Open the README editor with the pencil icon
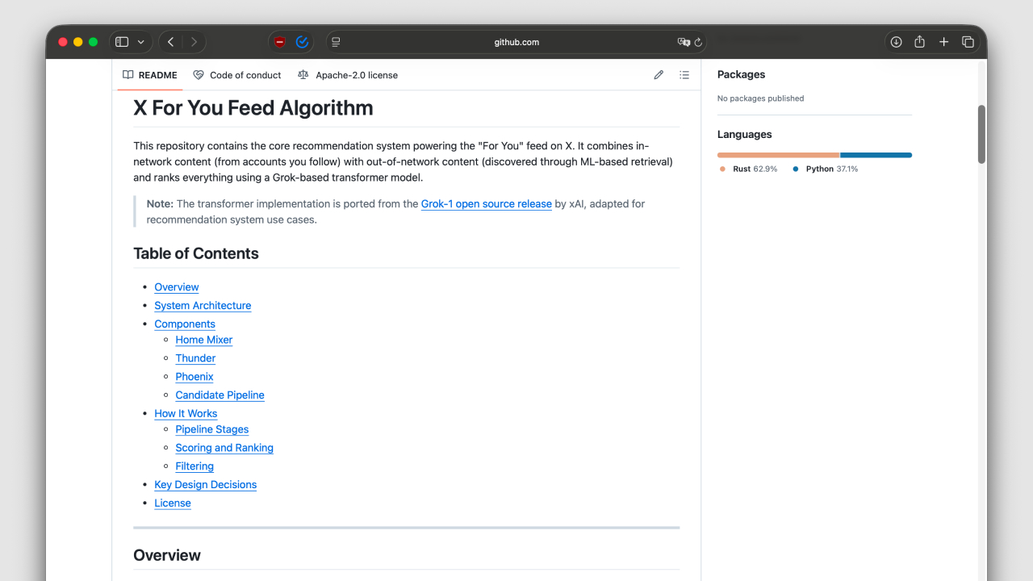Screen dimensions: 1033x581 click(x=658, y=74)
